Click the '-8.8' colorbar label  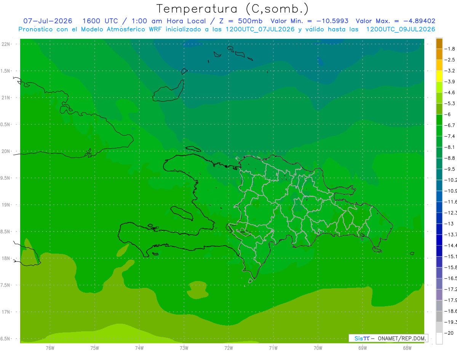point(451,158)
